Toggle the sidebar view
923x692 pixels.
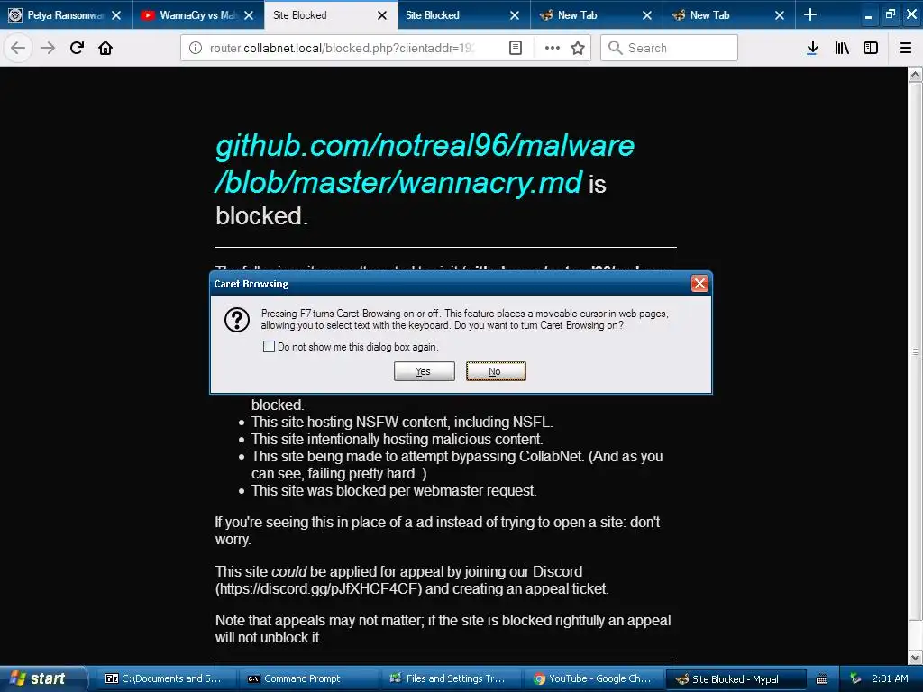tap(871, 48)
